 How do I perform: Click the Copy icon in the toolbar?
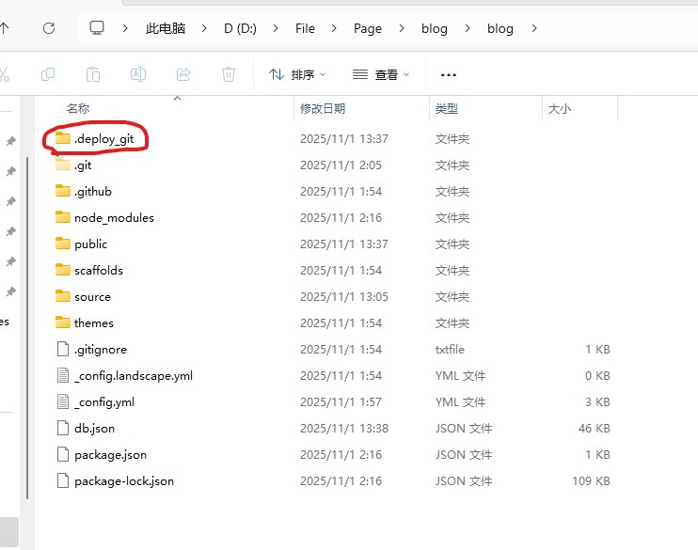click(48, 74)
